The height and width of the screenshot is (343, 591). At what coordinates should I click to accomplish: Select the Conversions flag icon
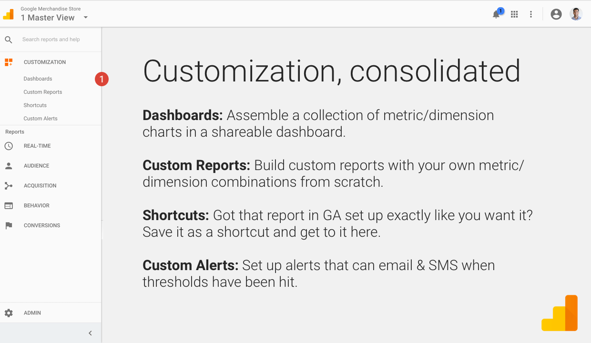click(x=9, y=225)
